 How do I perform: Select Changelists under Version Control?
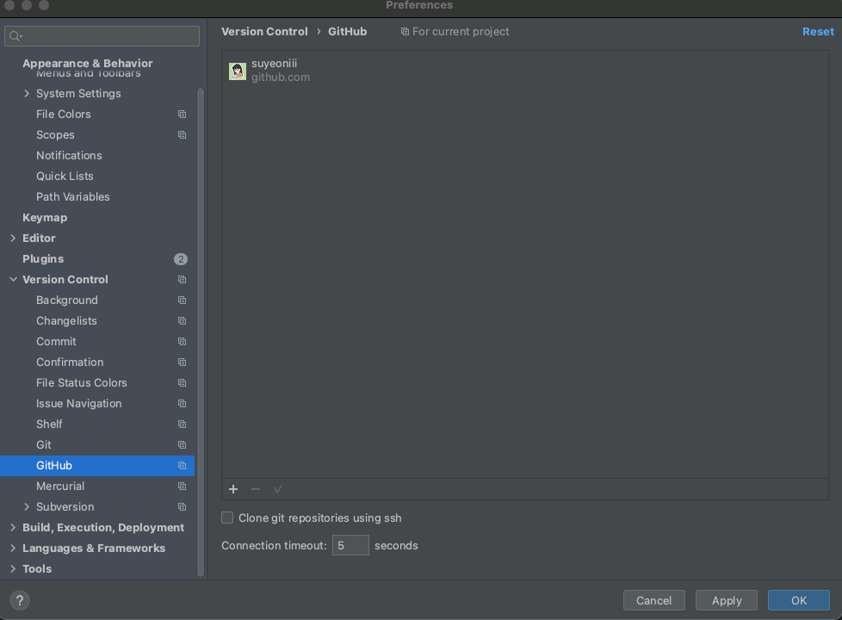(x=66, y=320)
